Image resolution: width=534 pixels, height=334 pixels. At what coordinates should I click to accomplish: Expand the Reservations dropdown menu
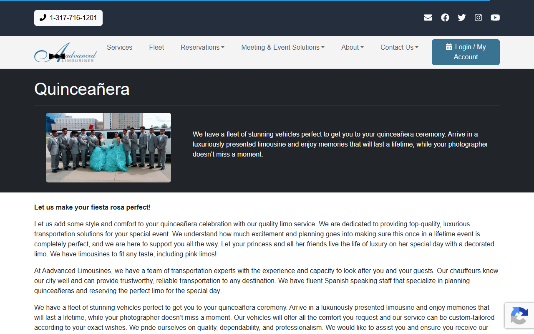[202, 47]
